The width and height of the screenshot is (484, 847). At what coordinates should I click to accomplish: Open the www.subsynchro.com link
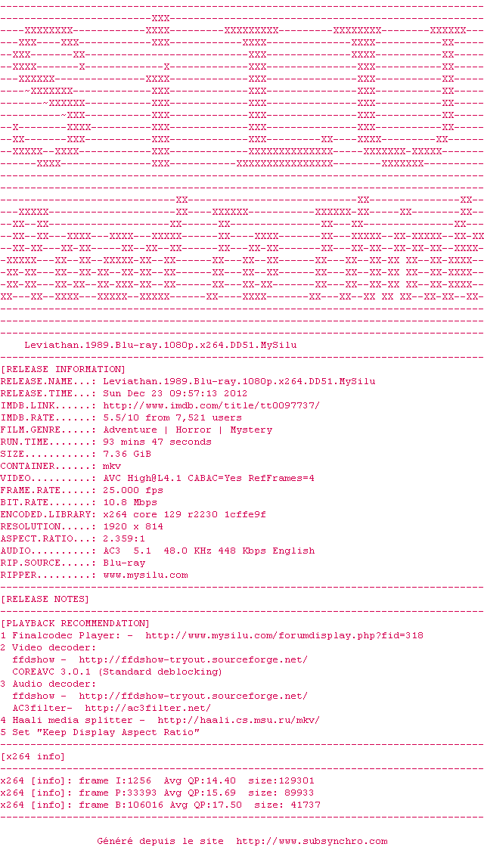tap(312, 841)
